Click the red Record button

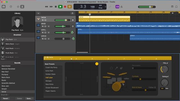click(65, 7)
